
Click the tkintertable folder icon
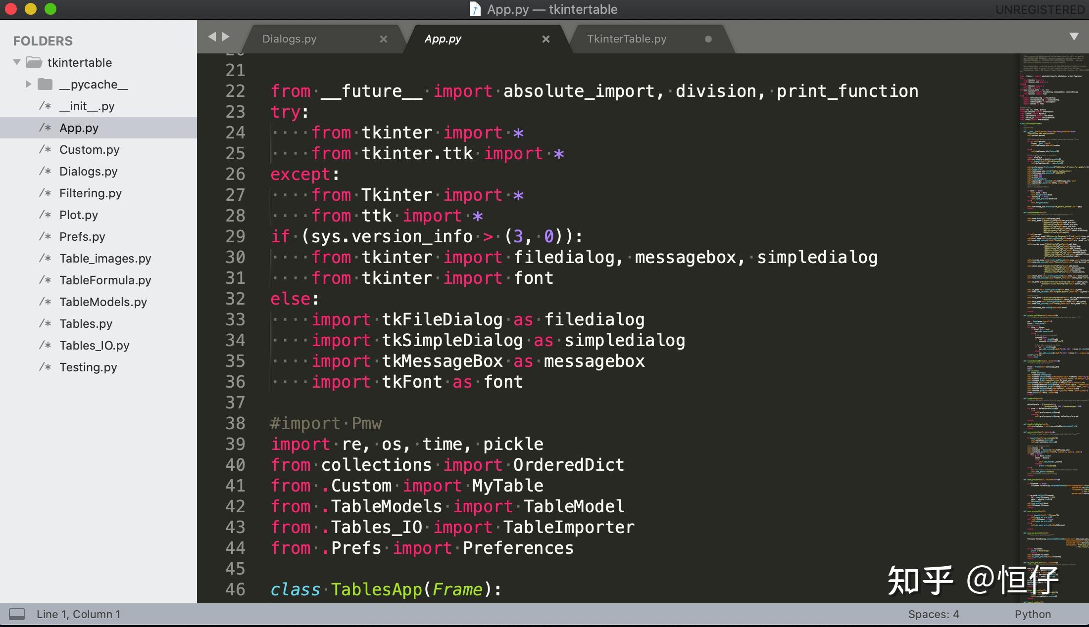click(34, 62)
